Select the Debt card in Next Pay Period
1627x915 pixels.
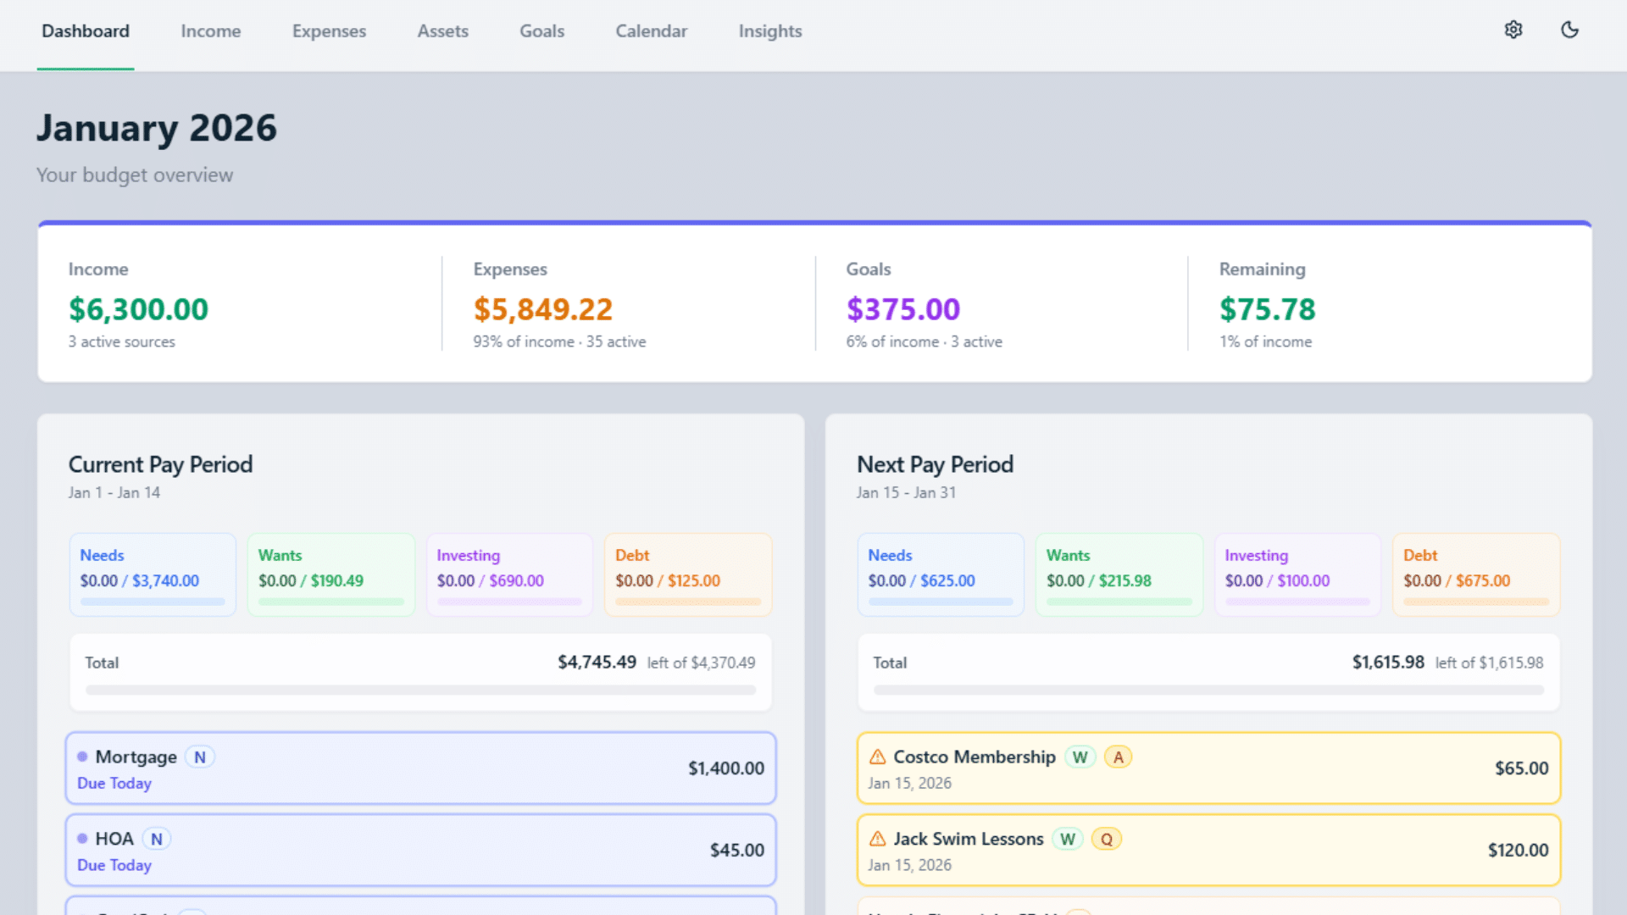pos(1475,574)
